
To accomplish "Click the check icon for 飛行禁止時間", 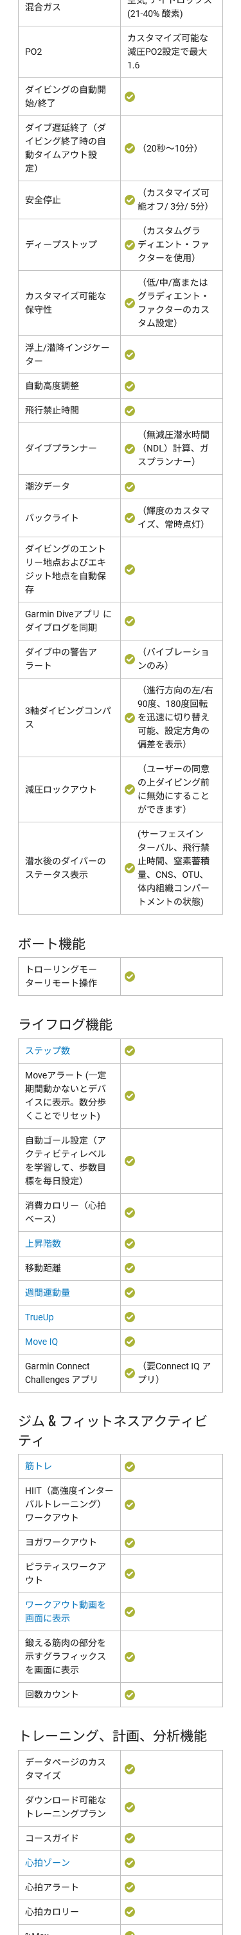I will click(129, 410).
